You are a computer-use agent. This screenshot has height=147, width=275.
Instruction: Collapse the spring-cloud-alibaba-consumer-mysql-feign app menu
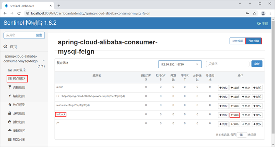pos(43,61)
